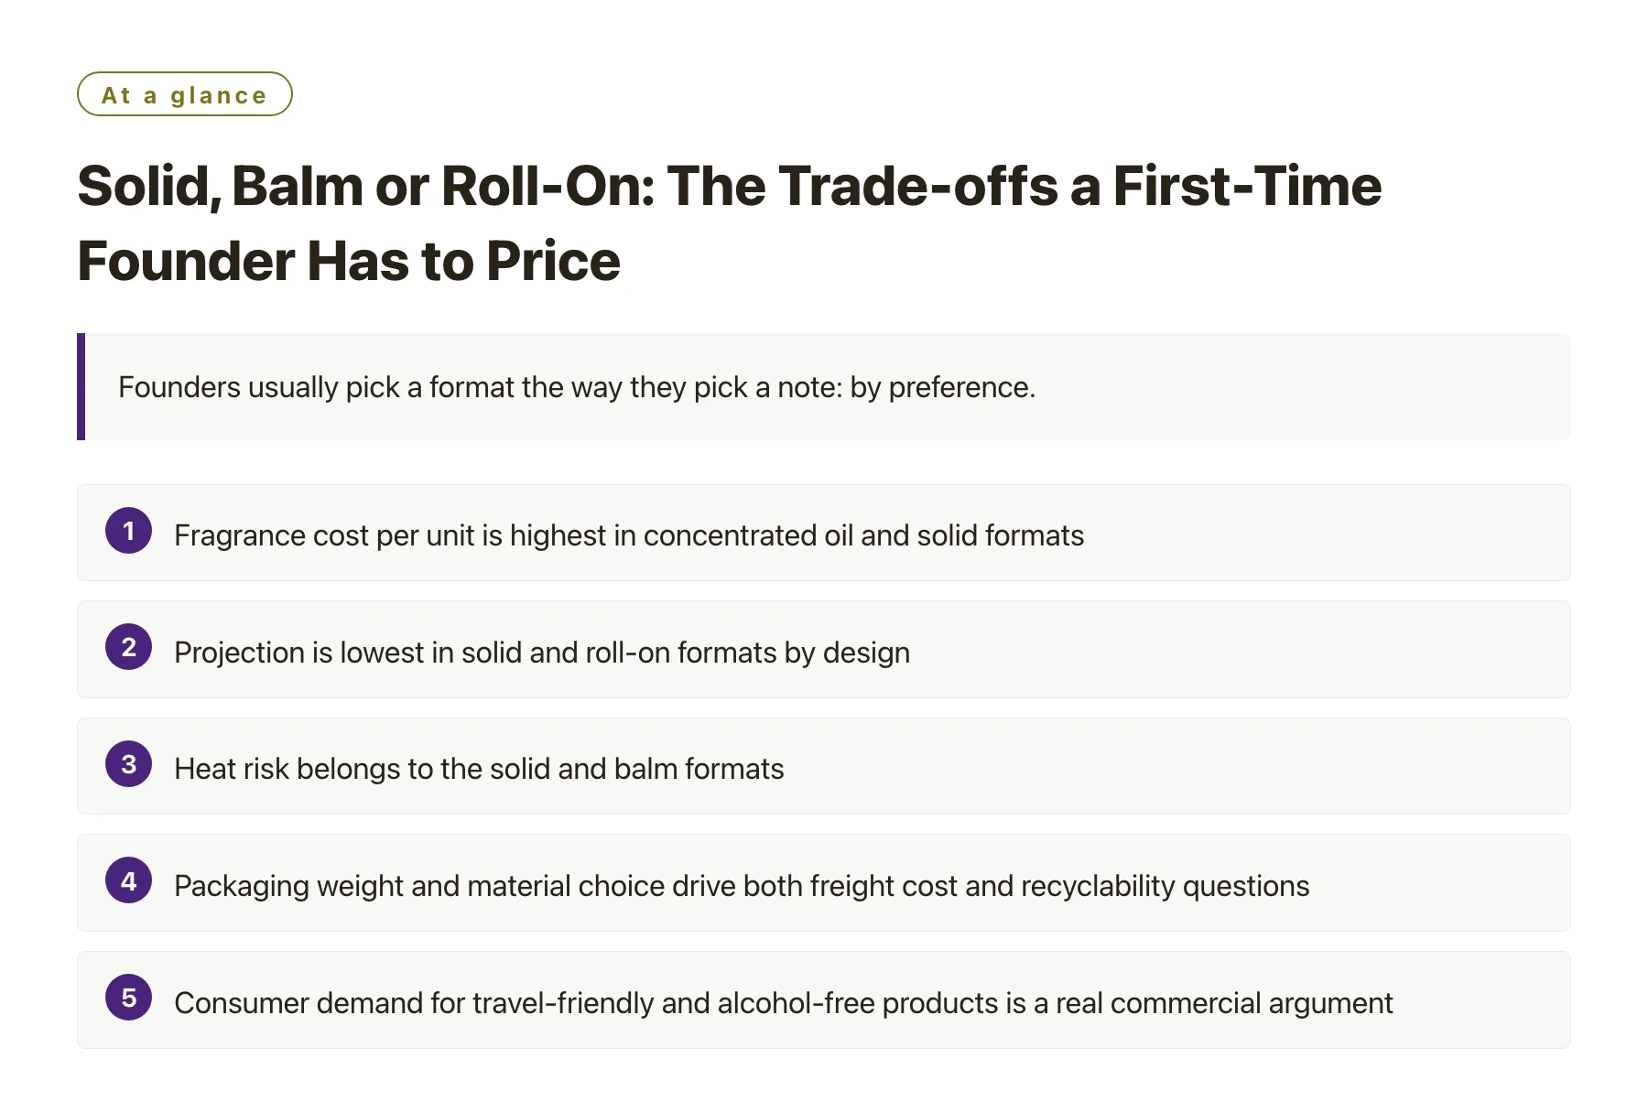Open the packaging weight and material item
The image size is (1648, 1112).
point(742,886)
